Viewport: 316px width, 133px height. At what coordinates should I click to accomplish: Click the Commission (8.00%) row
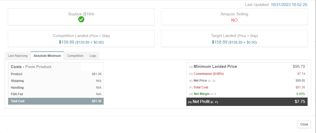point(247,74)
